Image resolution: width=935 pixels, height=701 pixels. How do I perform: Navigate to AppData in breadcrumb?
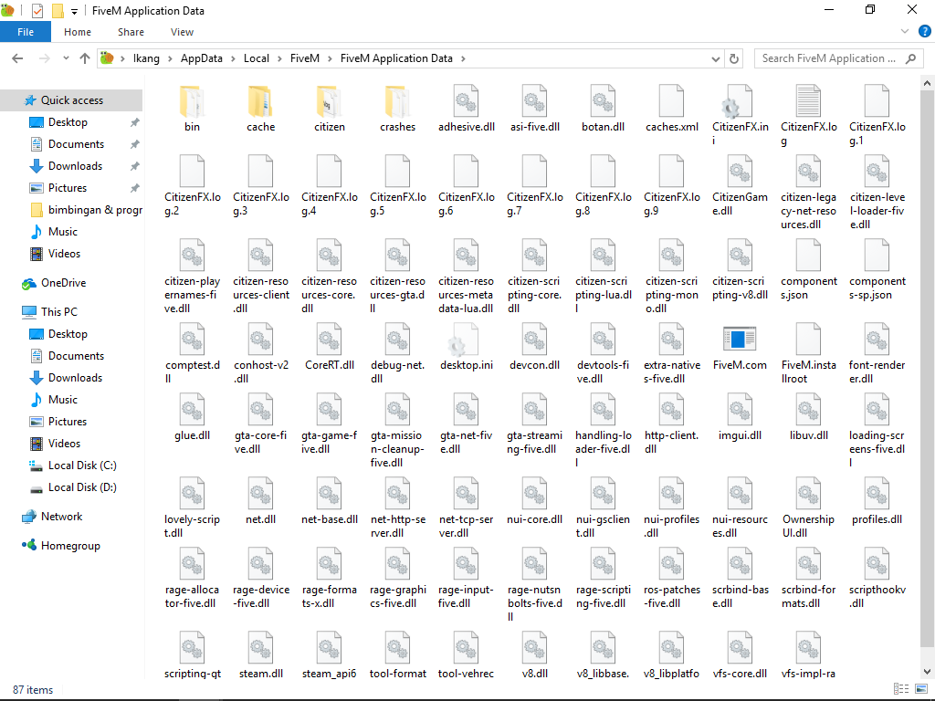(202, 58)
